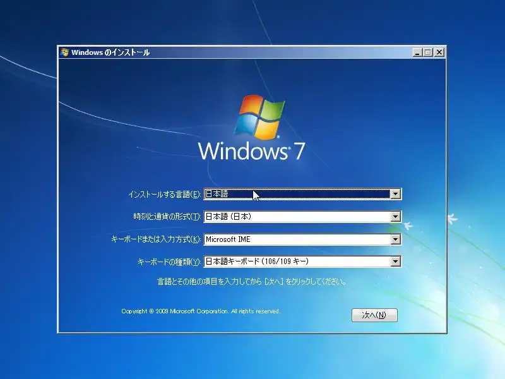Click the Microsoft Corporation copyright text

201,311
